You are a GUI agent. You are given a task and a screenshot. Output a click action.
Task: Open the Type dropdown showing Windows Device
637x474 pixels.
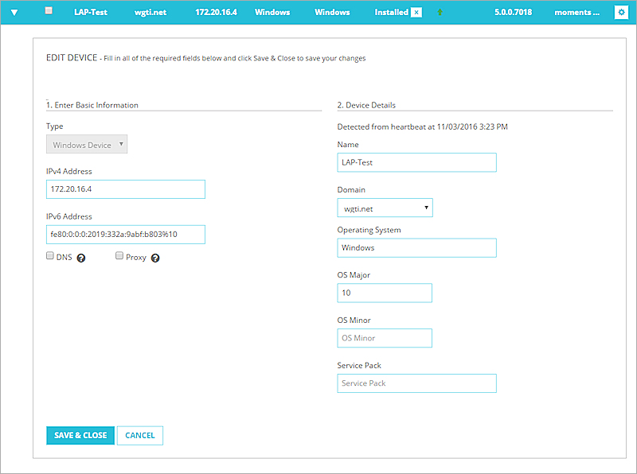pyautogui.click(x=86, y=144)
